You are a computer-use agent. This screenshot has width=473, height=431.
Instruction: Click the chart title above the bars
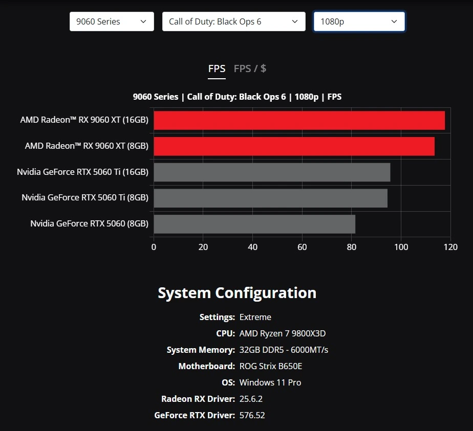237,97
